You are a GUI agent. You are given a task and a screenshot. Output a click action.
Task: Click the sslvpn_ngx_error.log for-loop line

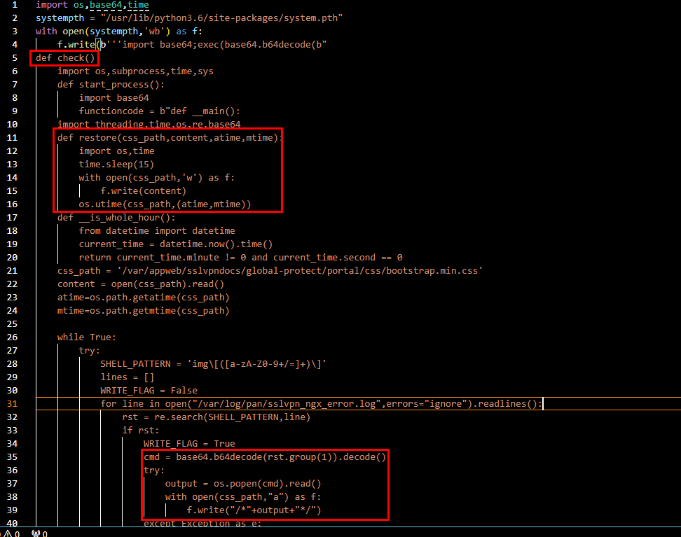point(322,403)
